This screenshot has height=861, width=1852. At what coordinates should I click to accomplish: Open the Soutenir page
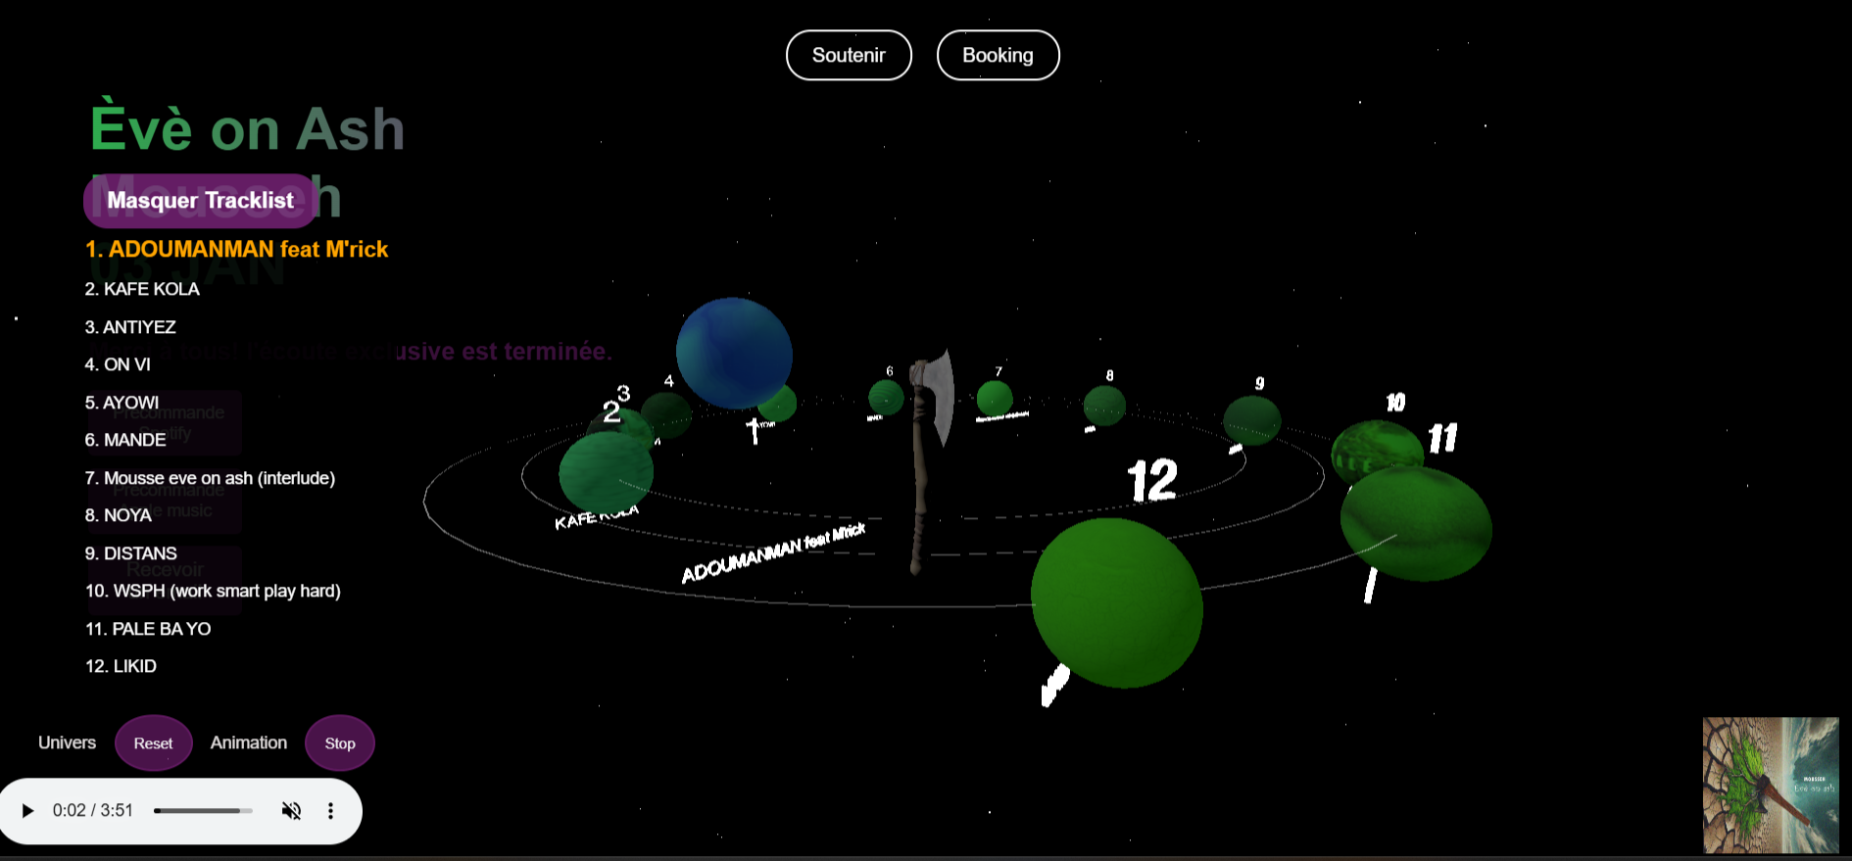849,56
